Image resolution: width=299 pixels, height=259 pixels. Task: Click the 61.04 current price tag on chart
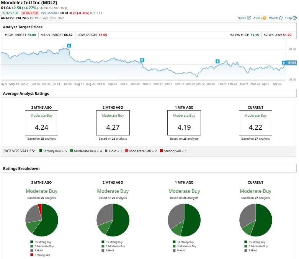[x=292, y=63]
